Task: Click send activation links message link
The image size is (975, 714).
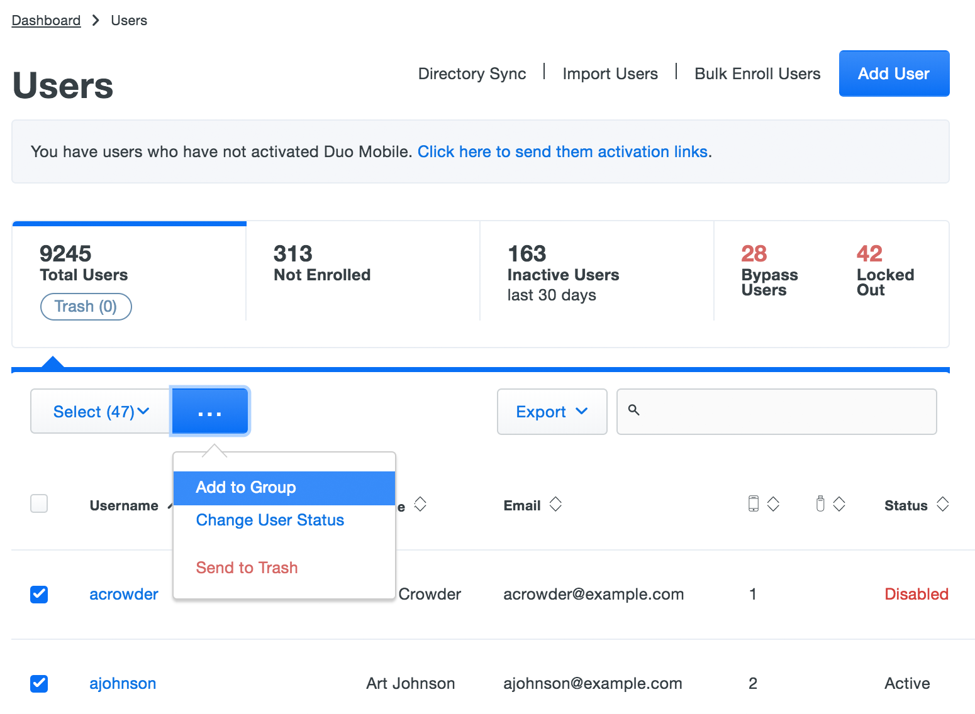Action: point(563,152)
